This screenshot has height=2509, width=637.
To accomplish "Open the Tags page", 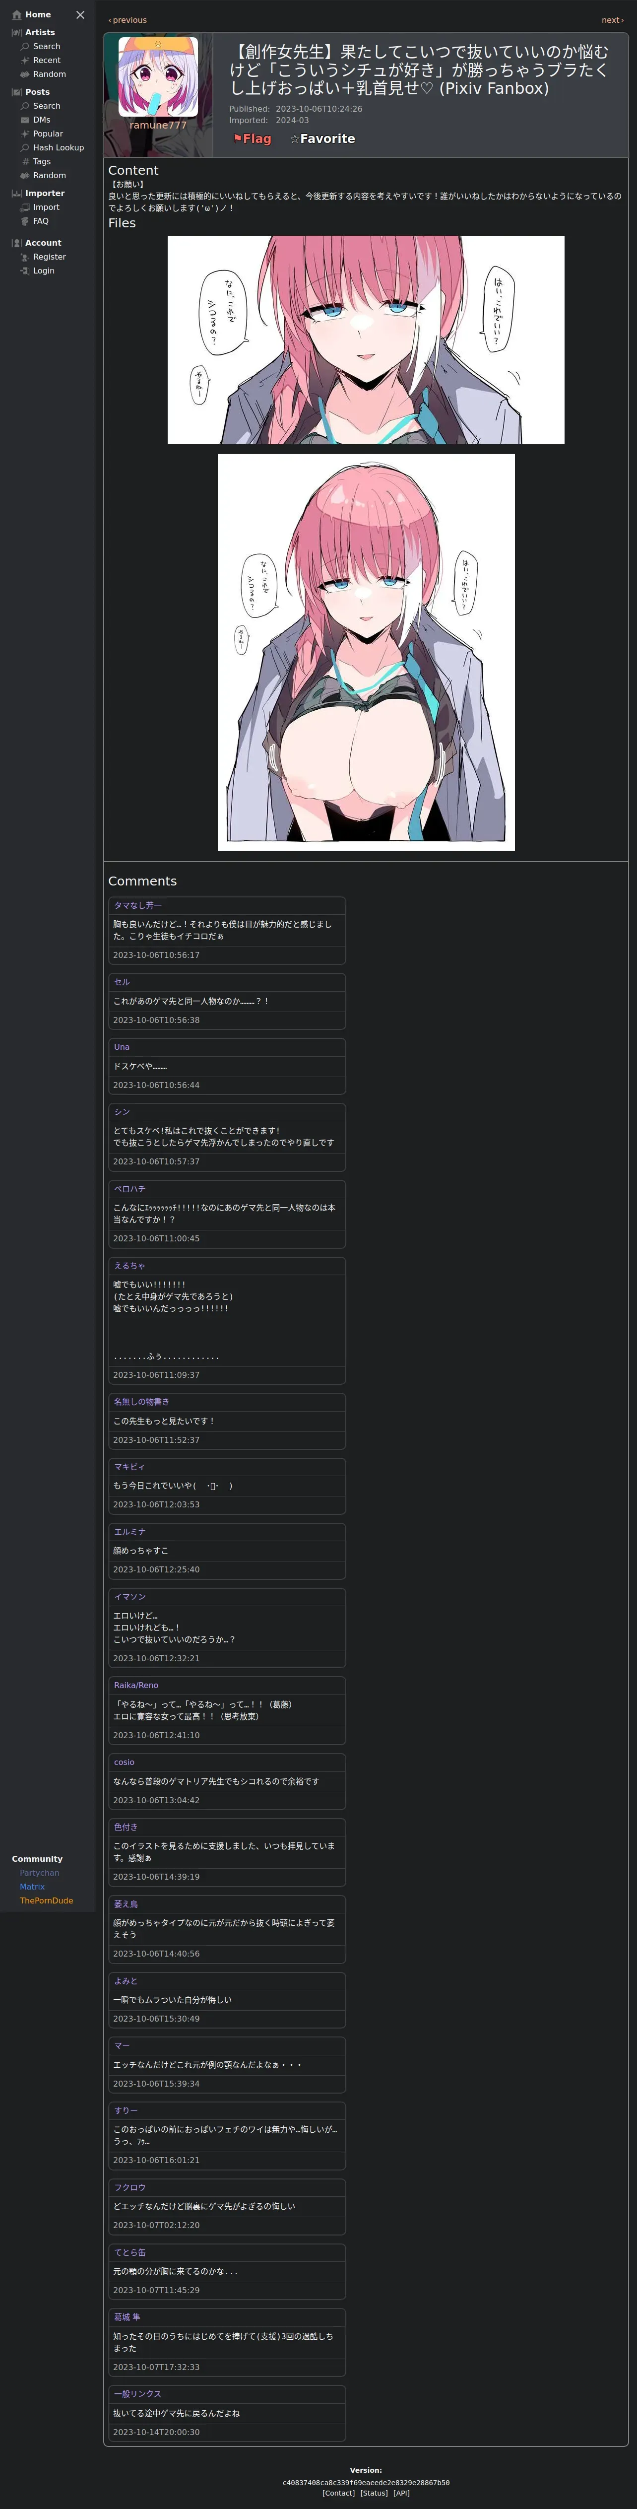I will [41, 162].
